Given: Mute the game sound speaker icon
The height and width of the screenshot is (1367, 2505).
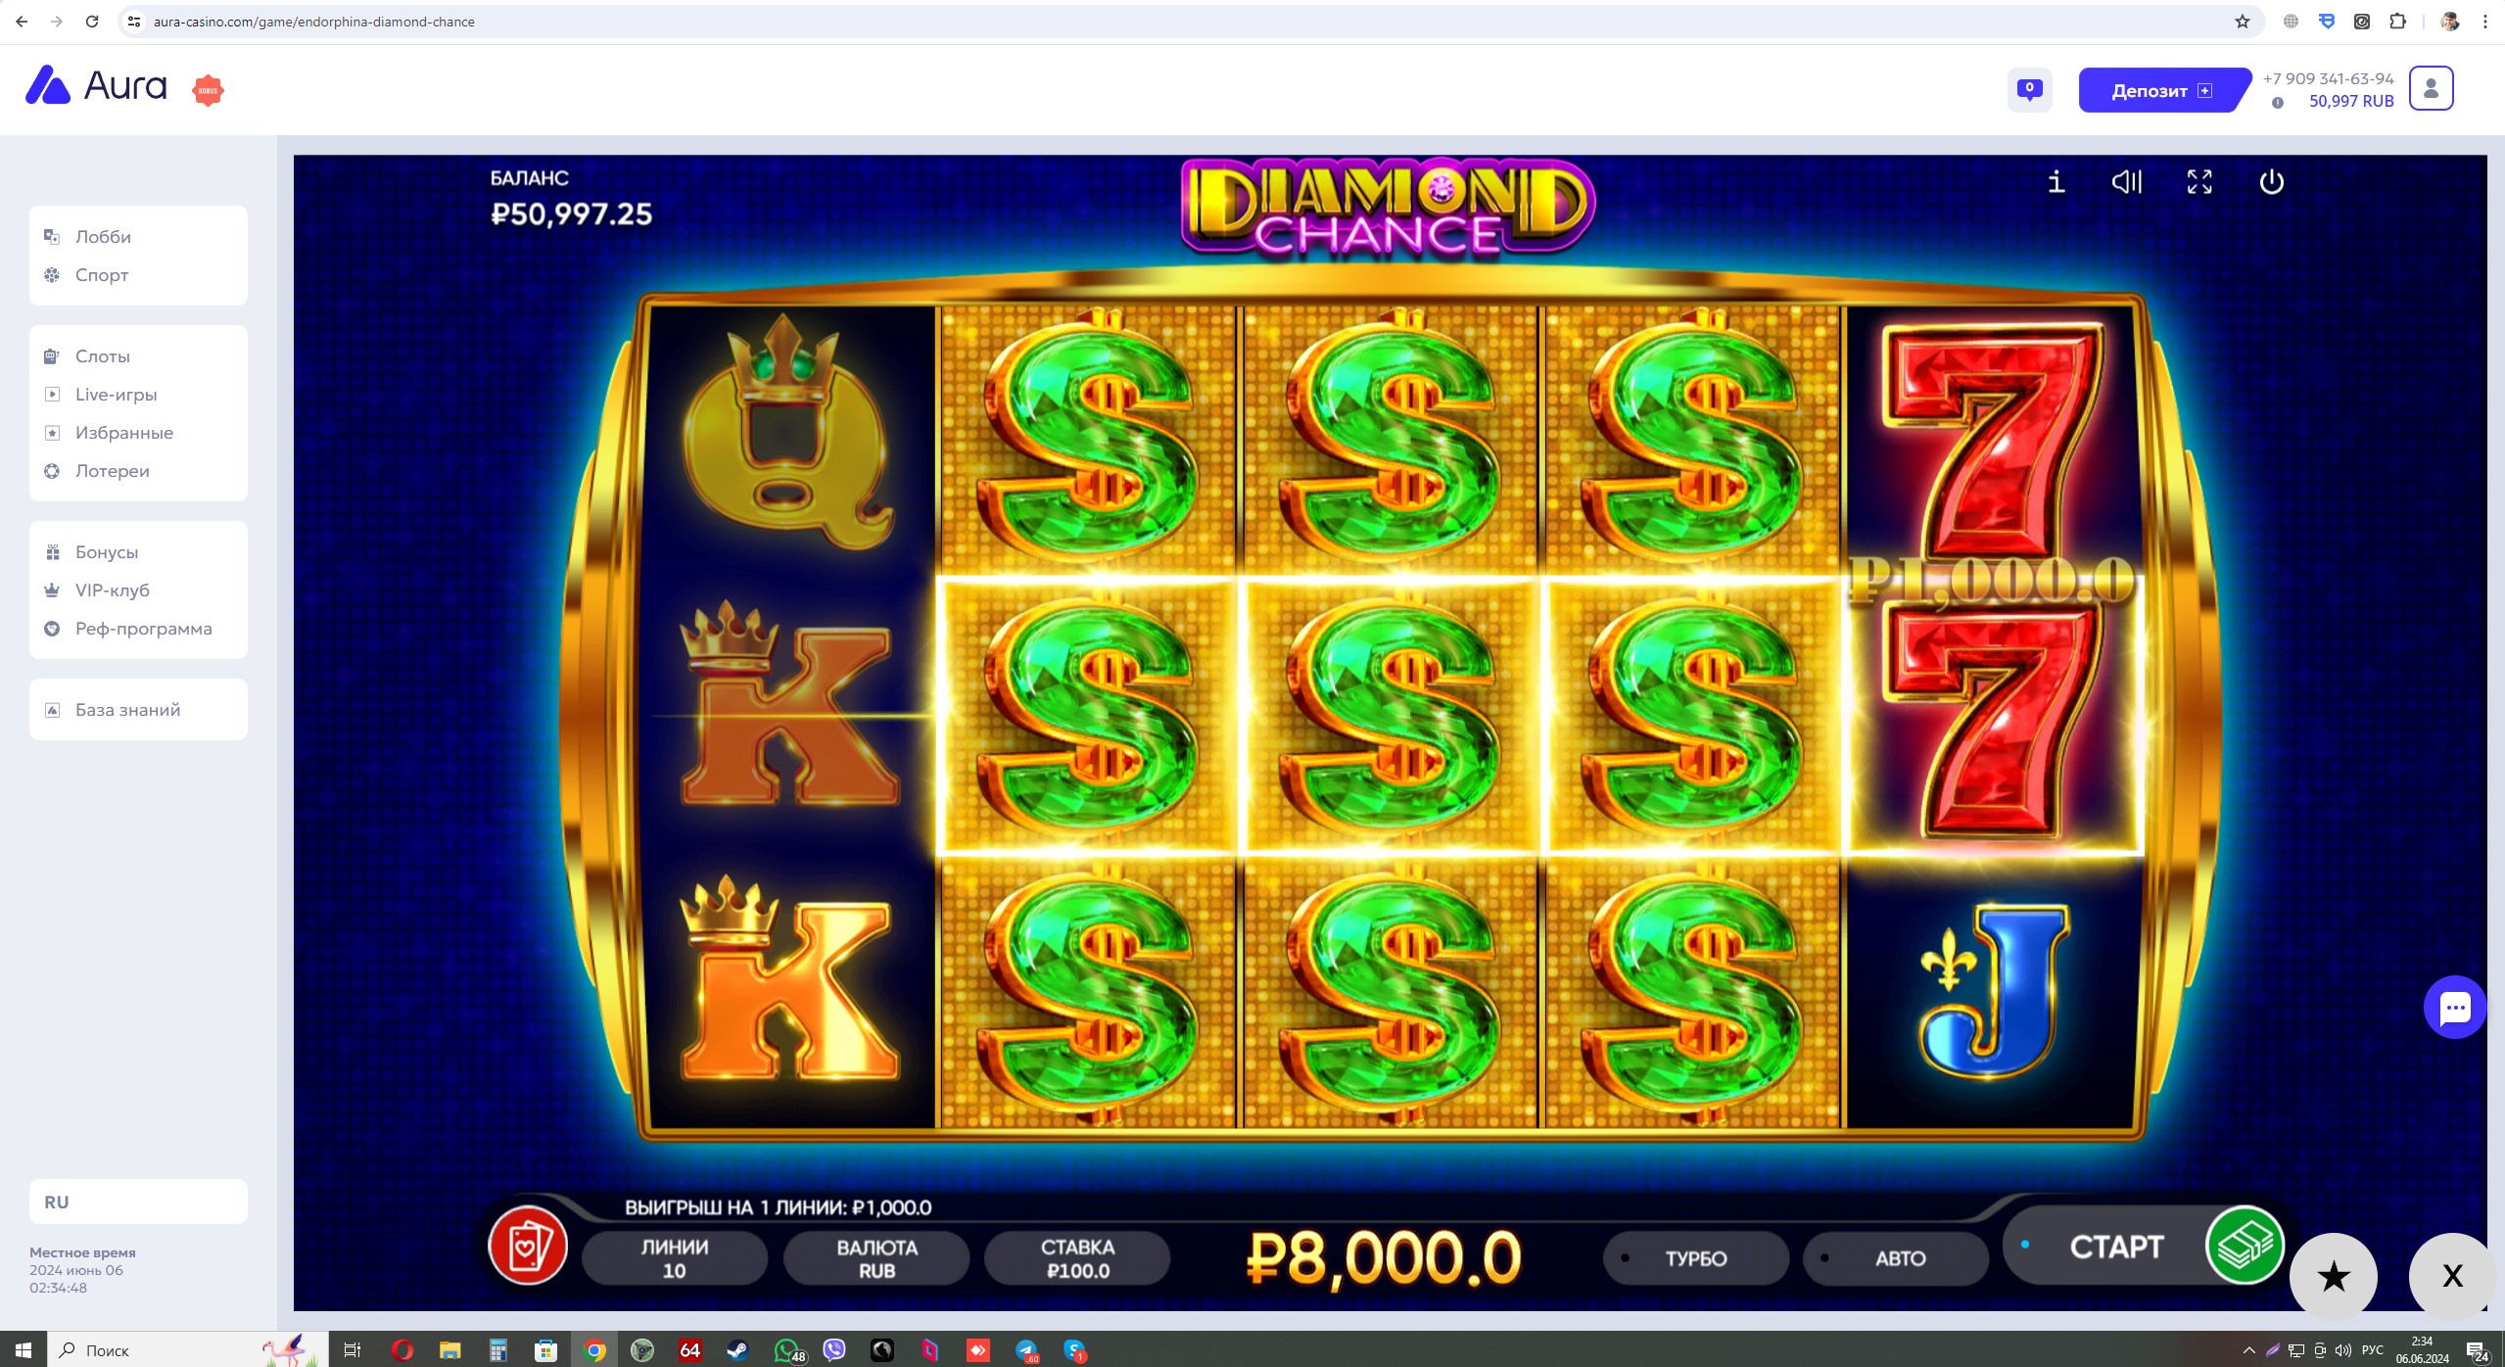Looking at the screenshot, I should [2127, 182].
